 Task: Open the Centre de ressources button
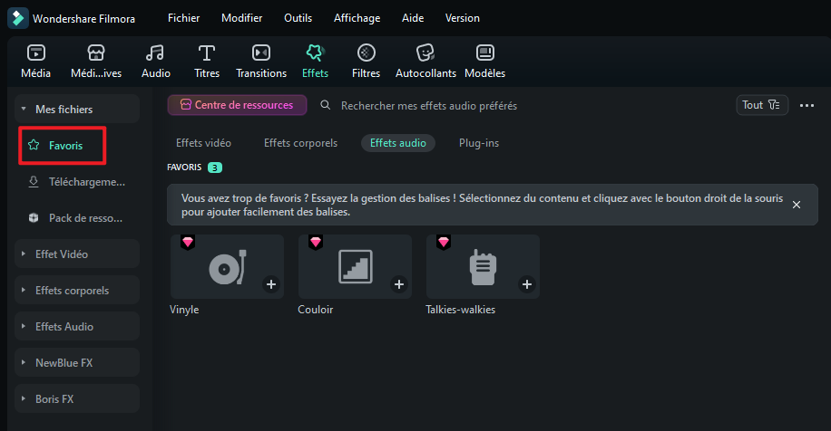pos(237,105)
